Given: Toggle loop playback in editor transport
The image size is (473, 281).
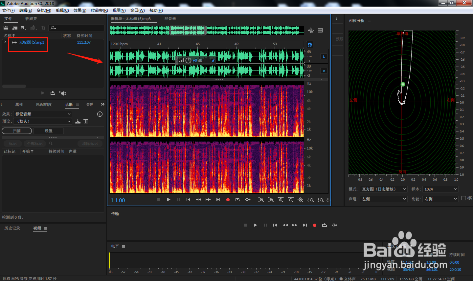Looking at the screenshot, I should click(238, 200).
